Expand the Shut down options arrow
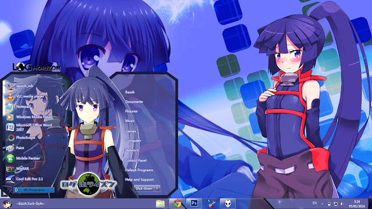The image size is (372, 209). pyautogui.click(x=157, y=189)
